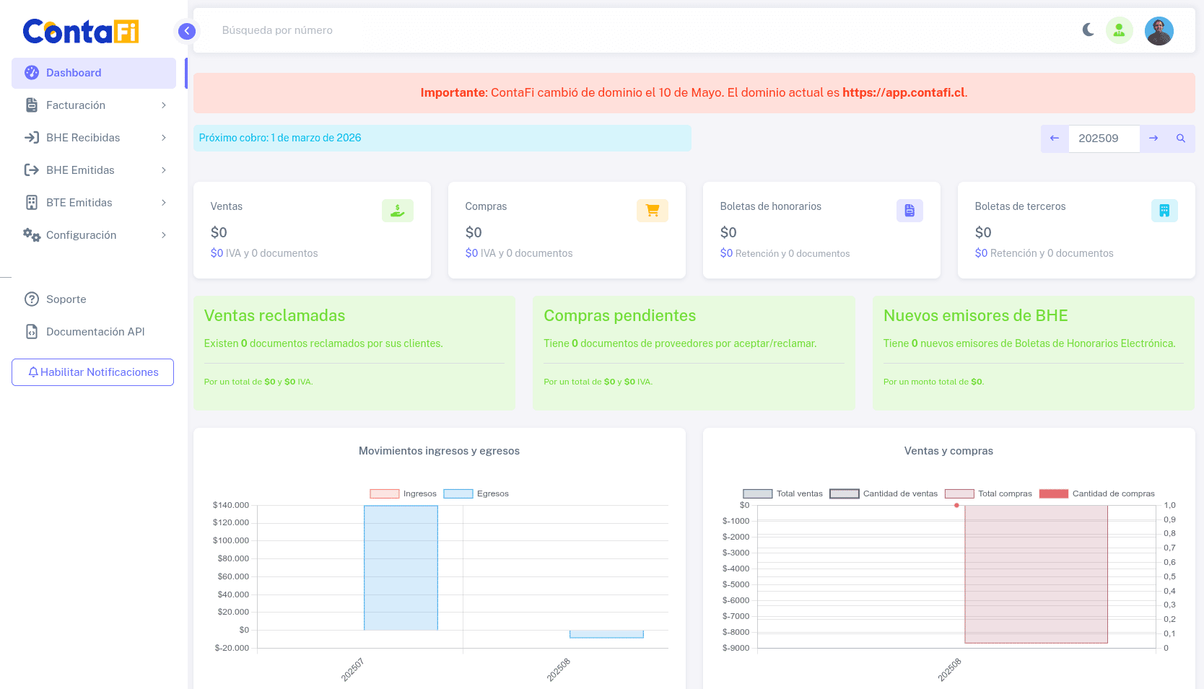
Task: Click the Boletas de terceros building icon
Action: [1164, 211]
